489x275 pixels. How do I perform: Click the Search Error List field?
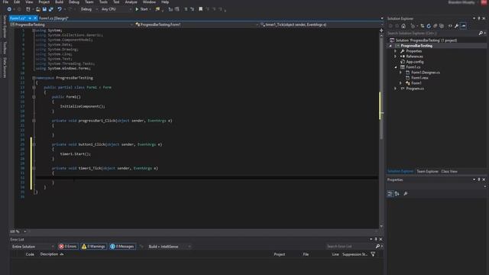tap(350, 246)
